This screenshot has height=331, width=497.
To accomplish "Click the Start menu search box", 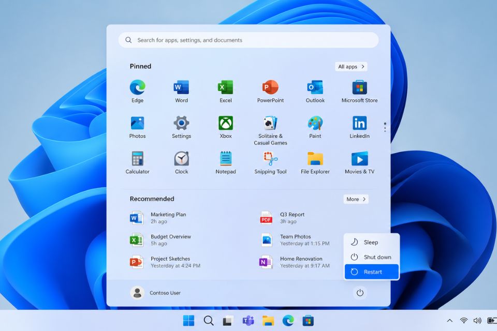I will click(x=248, y=40).
